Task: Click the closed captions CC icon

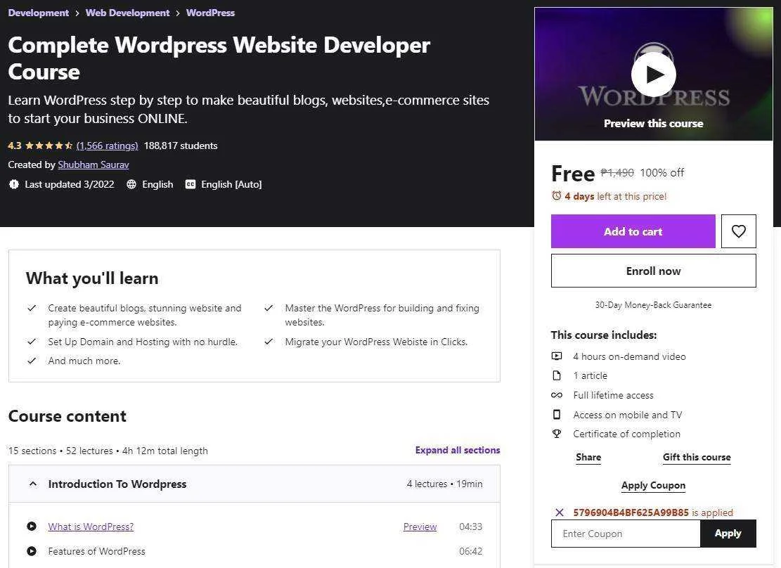Action: point(191,184)
